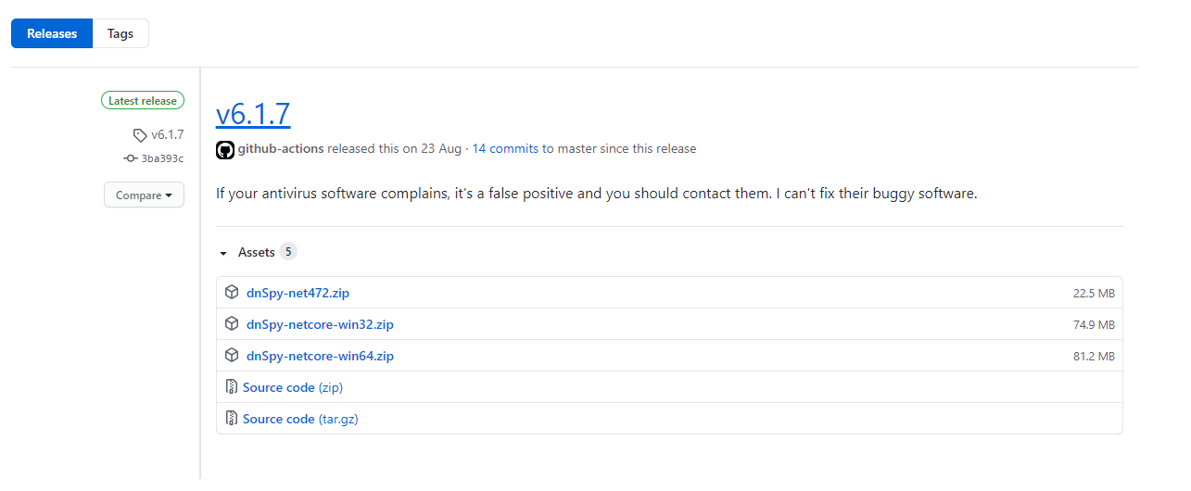Click the 74.9 MB file size text
Image resolution: width=1191 pixels, height=491 pixels.
[x=1094, y=325]
